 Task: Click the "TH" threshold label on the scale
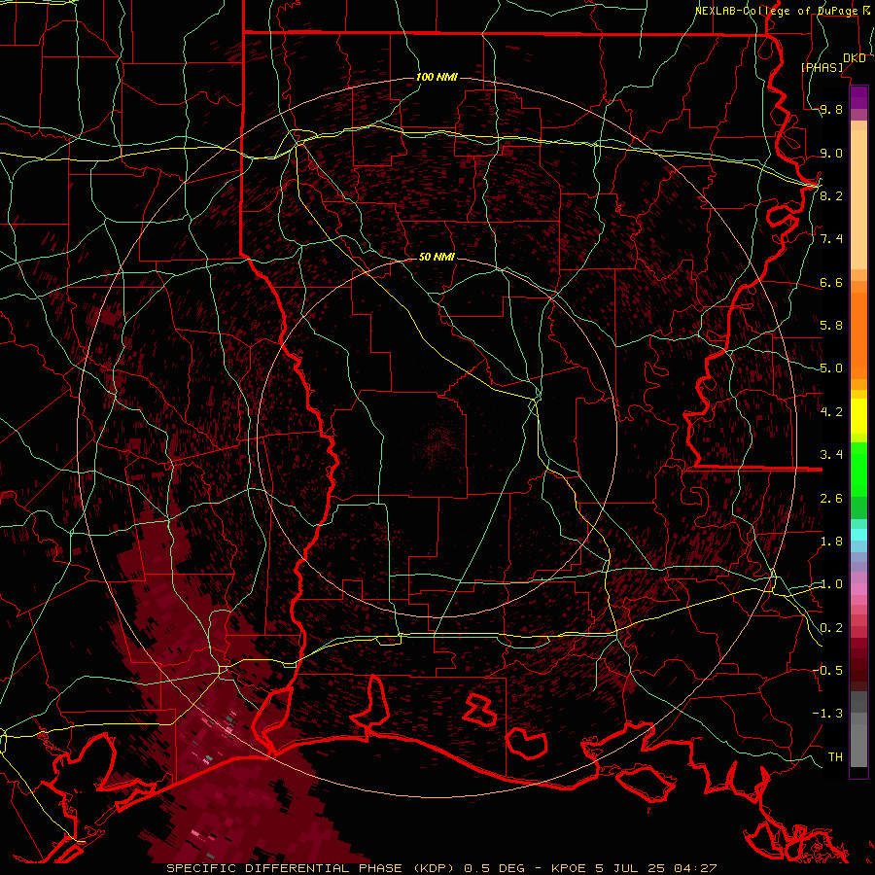pyautogui.click(x=835, y=757)
